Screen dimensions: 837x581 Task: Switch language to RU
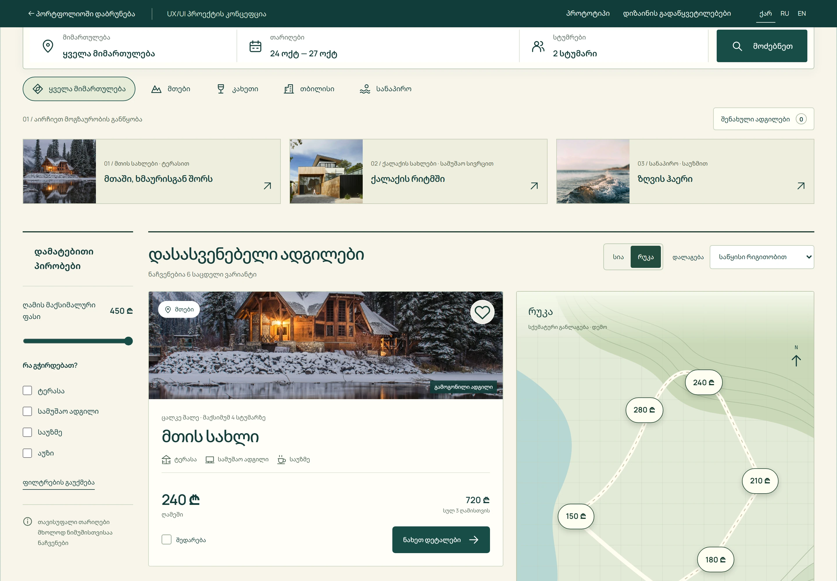coord(785,13)
